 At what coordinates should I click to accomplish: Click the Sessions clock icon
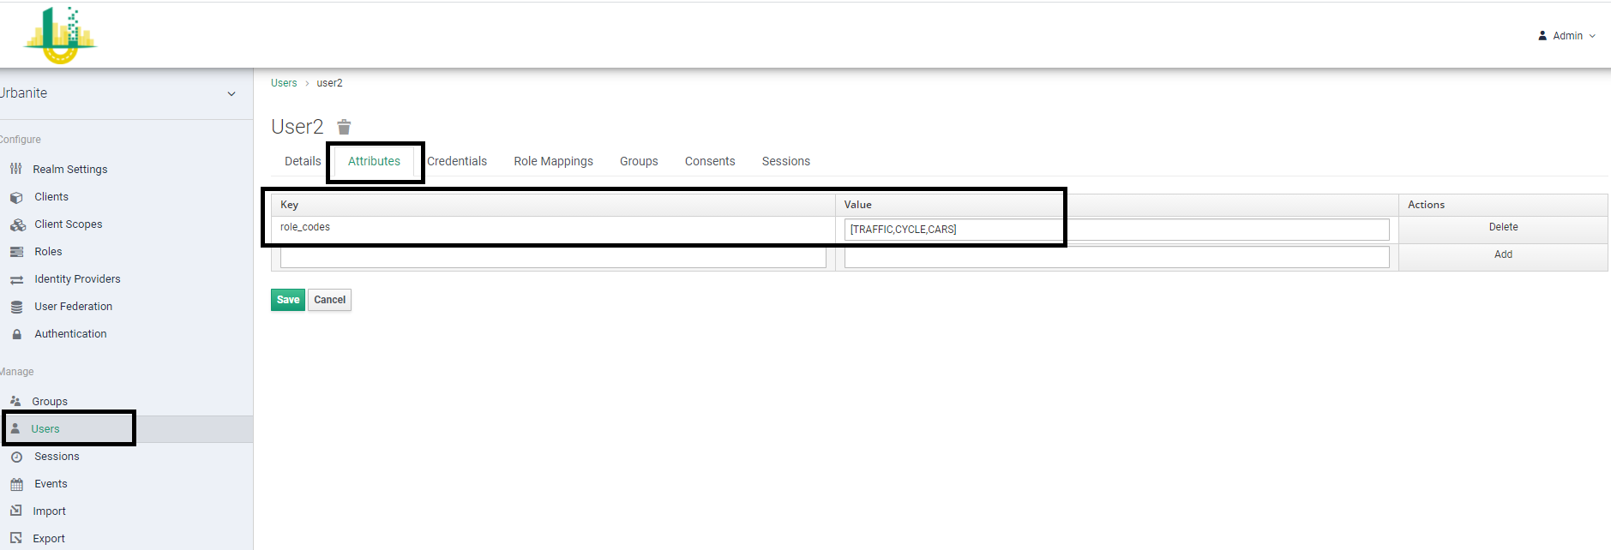pyautogui.click(x=16, y=457)
